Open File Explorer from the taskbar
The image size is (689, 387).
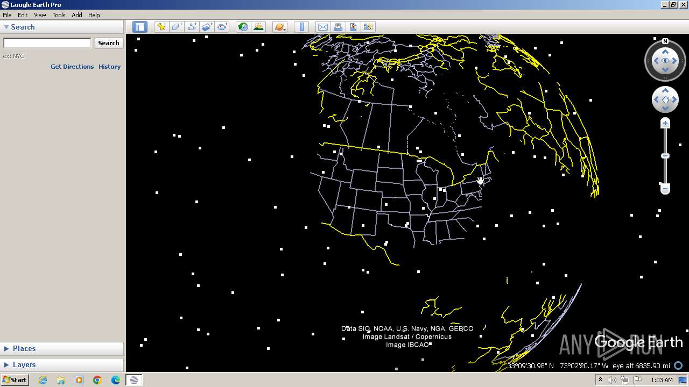click(61, 380)
